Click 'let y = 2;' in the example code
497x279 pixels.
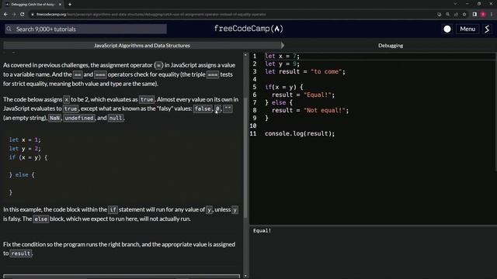pos(25,149)
